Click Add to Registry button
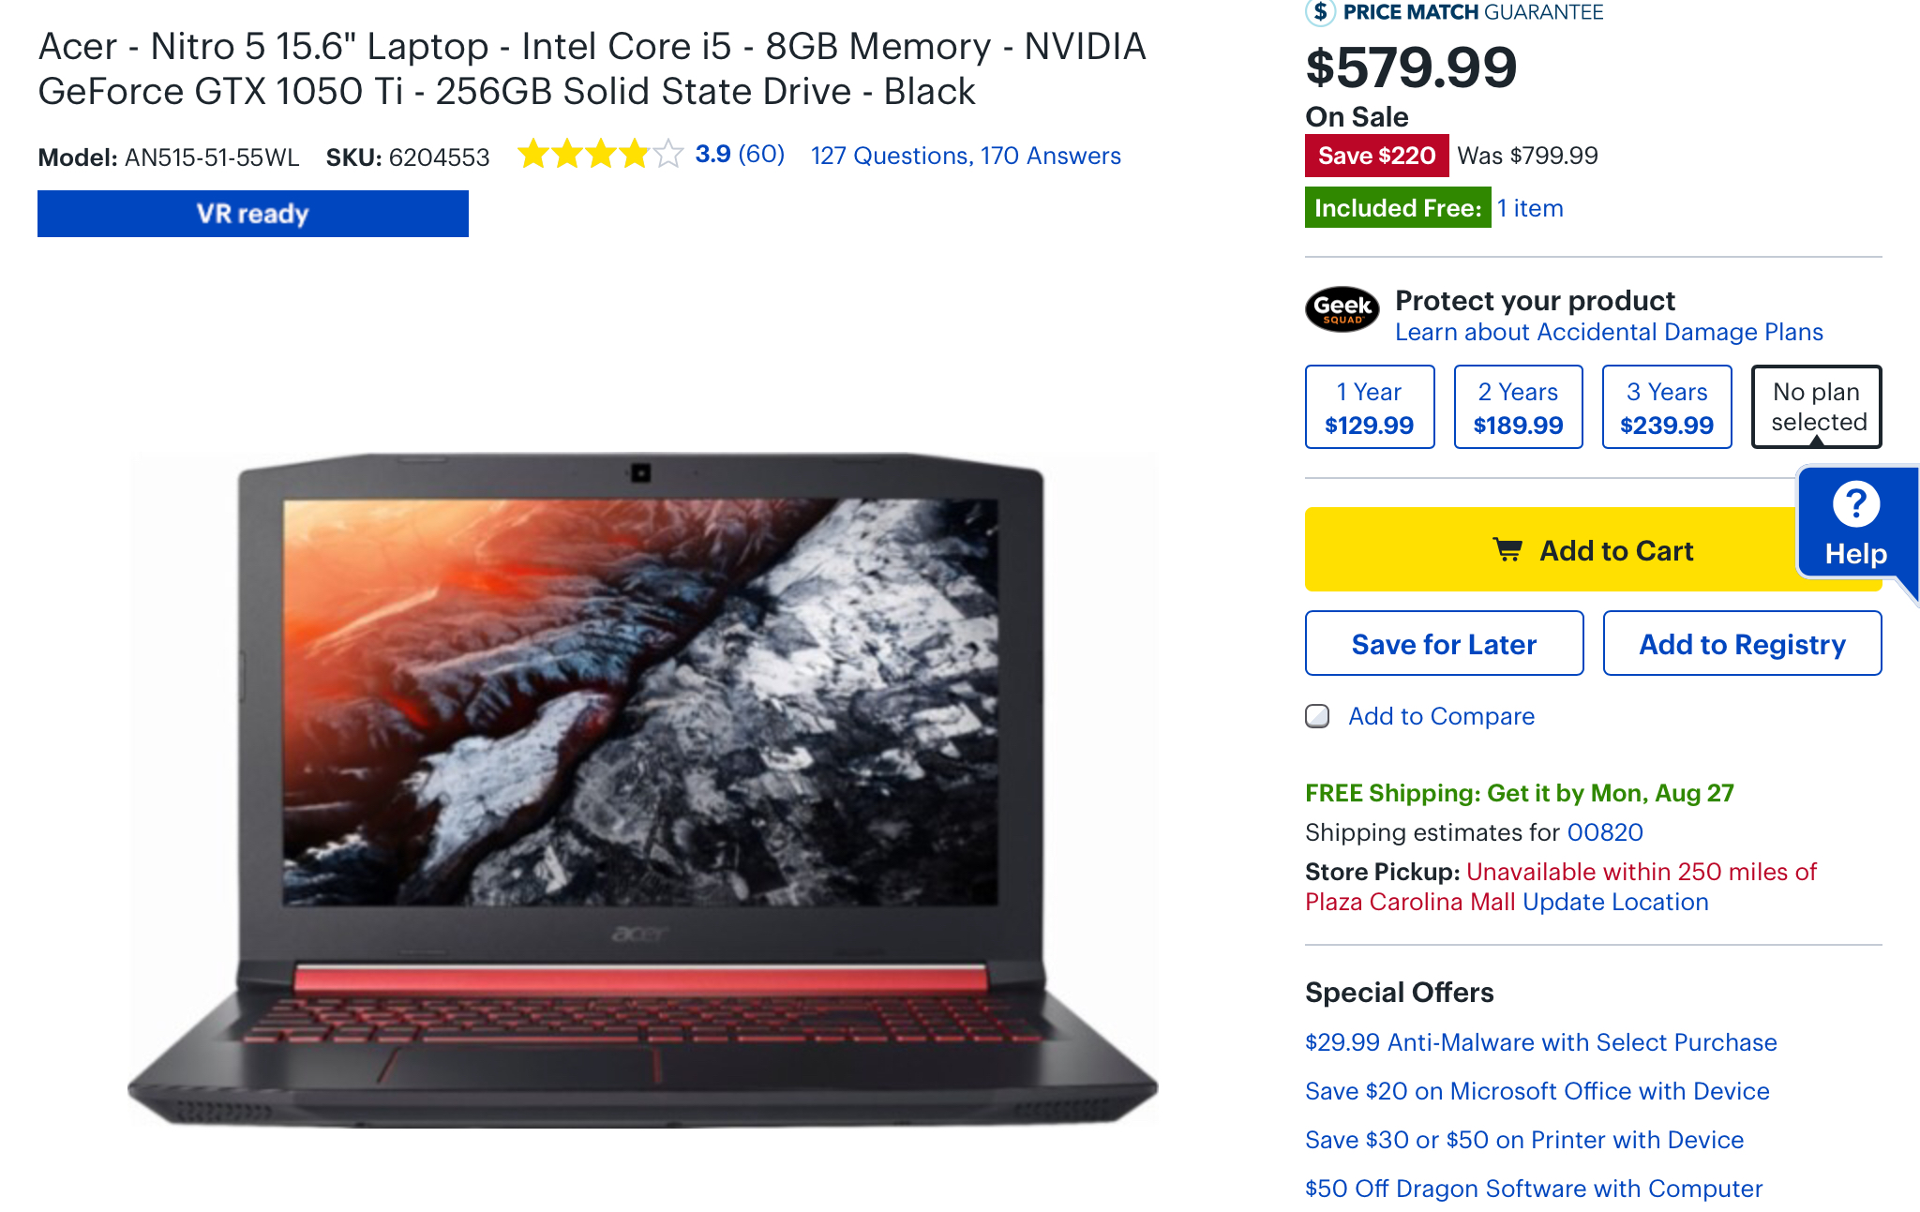This screenshot has height=1212, width=1920. pyautogui.click(x=1742, y=643)
